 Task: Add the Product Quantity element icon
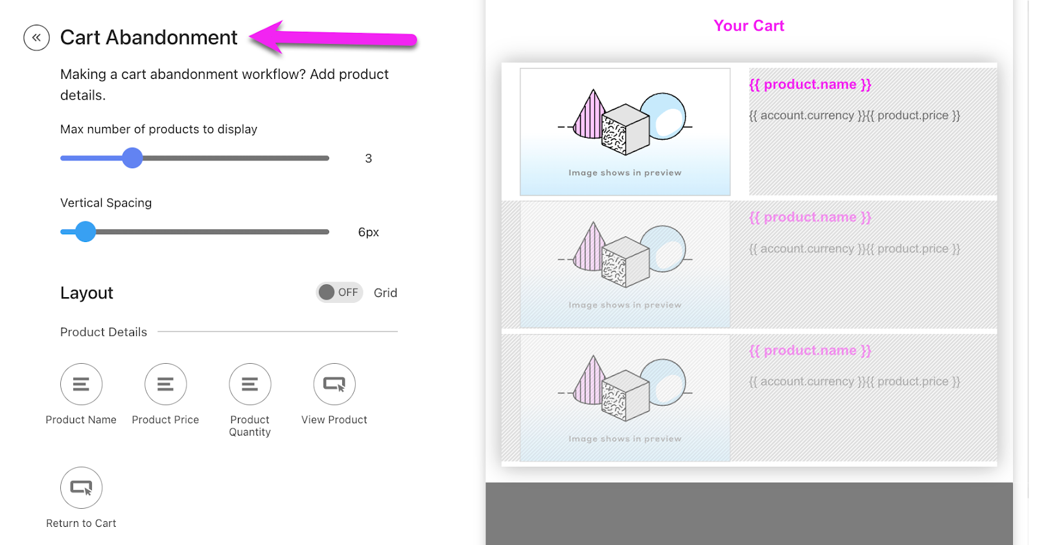[250, 384]
